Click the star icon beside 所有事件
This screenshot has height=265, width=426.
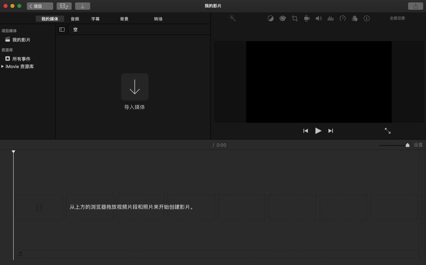click(x=7, y=59)
